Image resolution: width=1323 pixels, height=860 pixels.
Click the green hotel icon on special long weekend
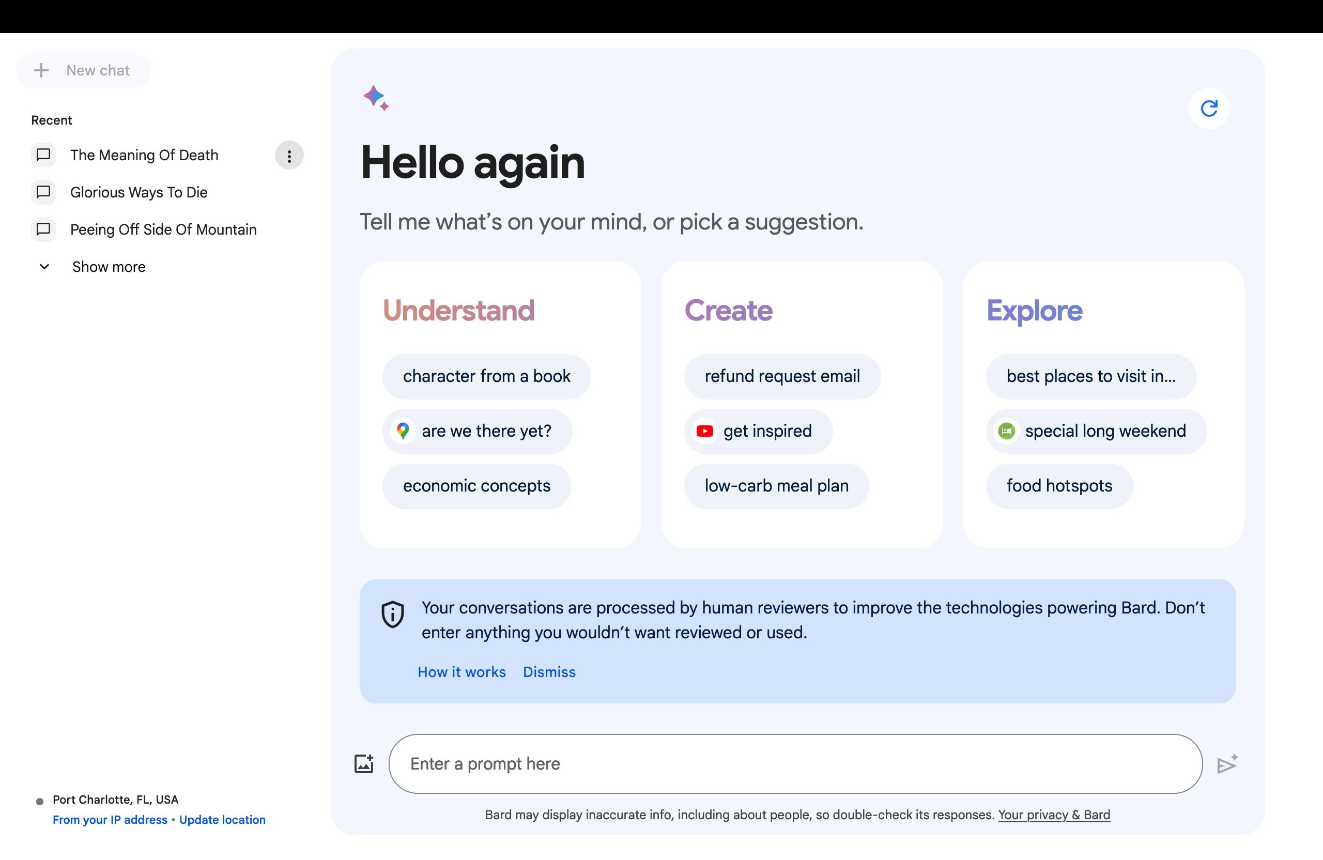(x=1007, y=431)
